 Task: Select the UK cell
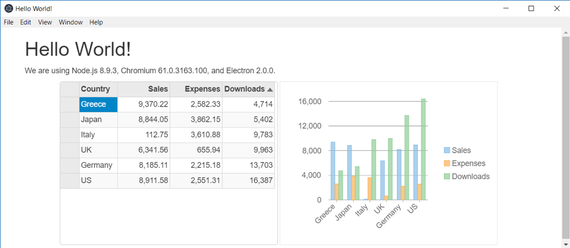[98, 150]
